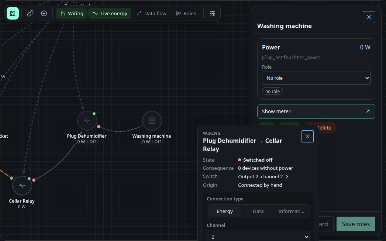Select the Data connection type
386x241 pixels.
258,211
